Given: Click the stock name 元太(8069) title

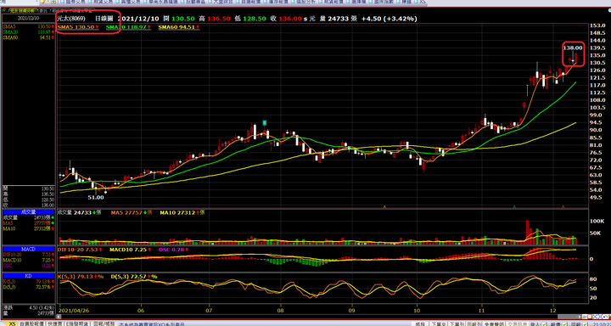Looking at the screenshot, I should [72, 19].
